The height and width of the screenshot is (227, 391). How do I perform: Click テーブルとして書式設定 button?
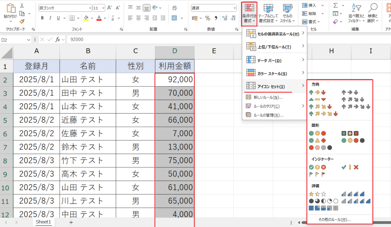point(268,13)
